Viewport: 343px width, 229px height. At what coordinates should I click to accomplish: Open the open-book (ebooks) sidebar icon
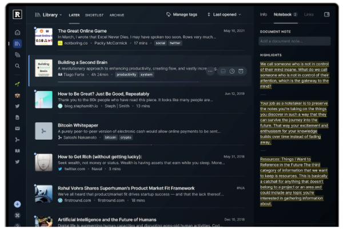[18, 151]
